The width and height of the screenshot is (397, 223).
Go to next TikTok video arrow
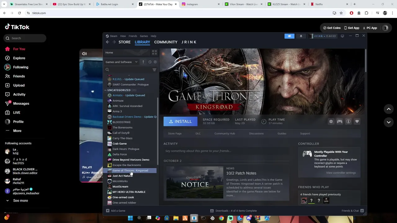coord(389,122)
